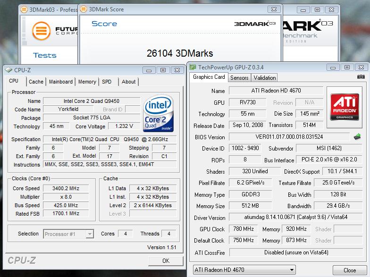Select the CPU tab in CPU-Z

tap(14, 81)
